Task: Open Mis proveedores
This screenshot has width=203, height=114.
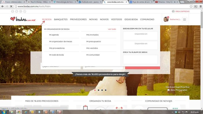Action: (57, 48)
